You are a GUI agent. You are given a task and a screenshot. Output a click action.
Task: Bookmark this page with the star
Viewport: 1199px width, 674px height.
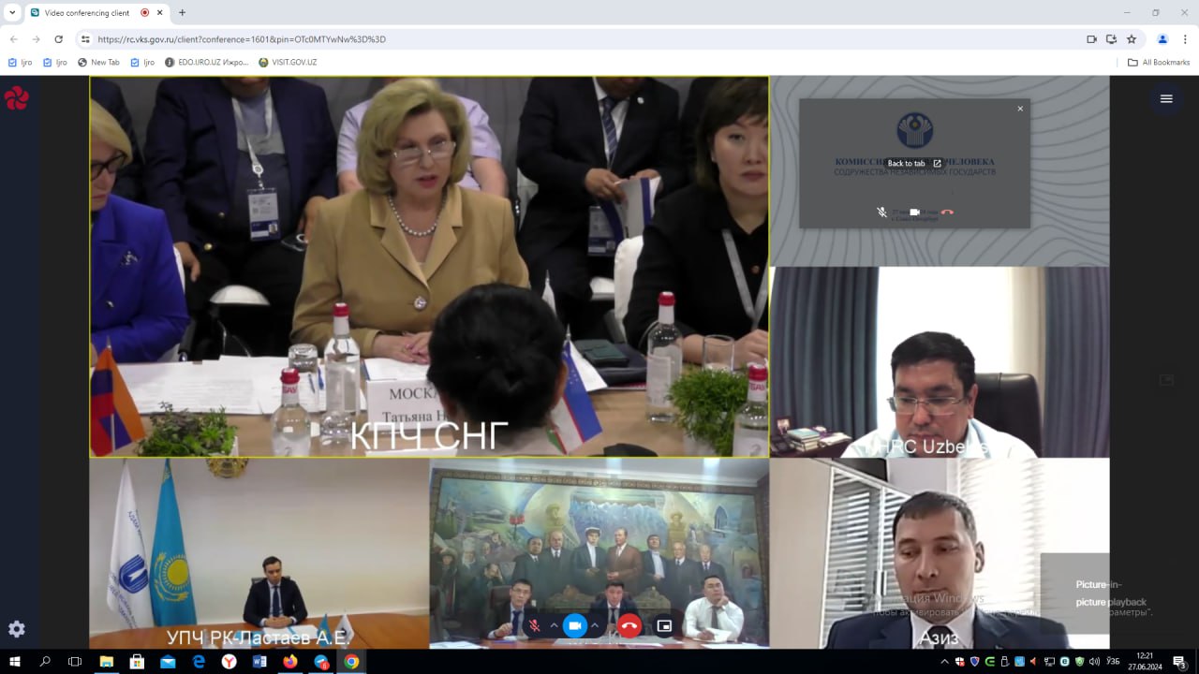pyautogui.click(x=1132, y=39)
